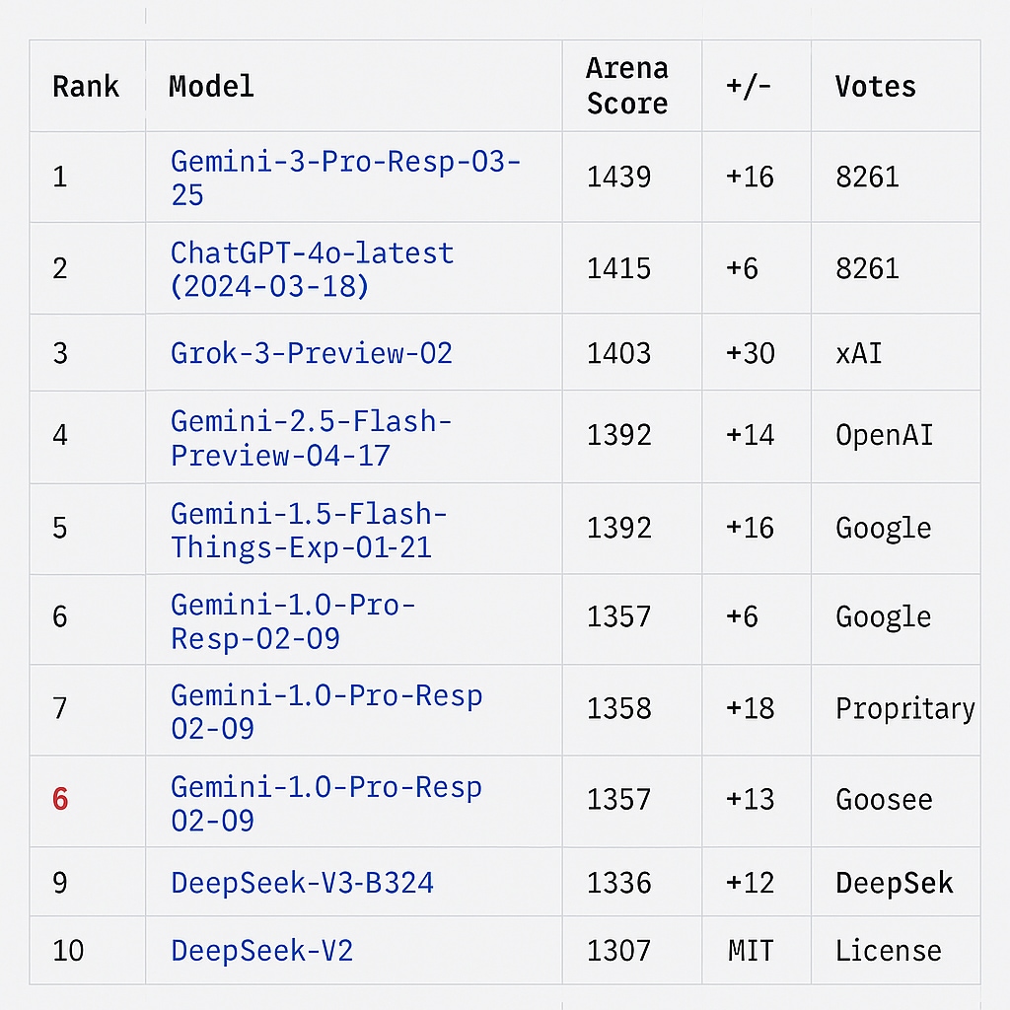Select the OpenAI cell
Screen dimensions: 1010x1010
(x=884, y=435)
